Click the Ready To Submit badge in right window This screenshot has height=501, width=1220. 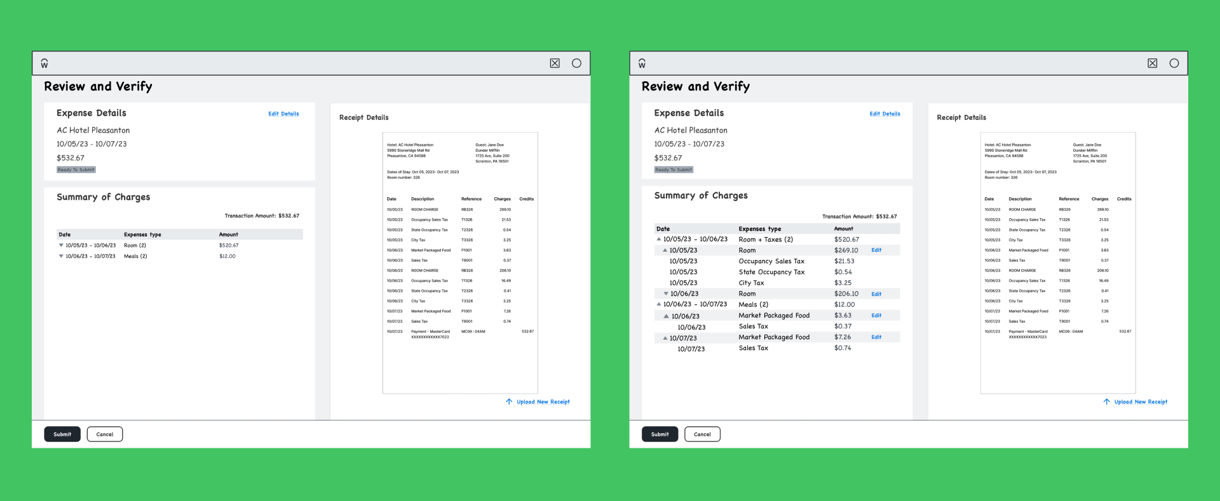(674, 169)
